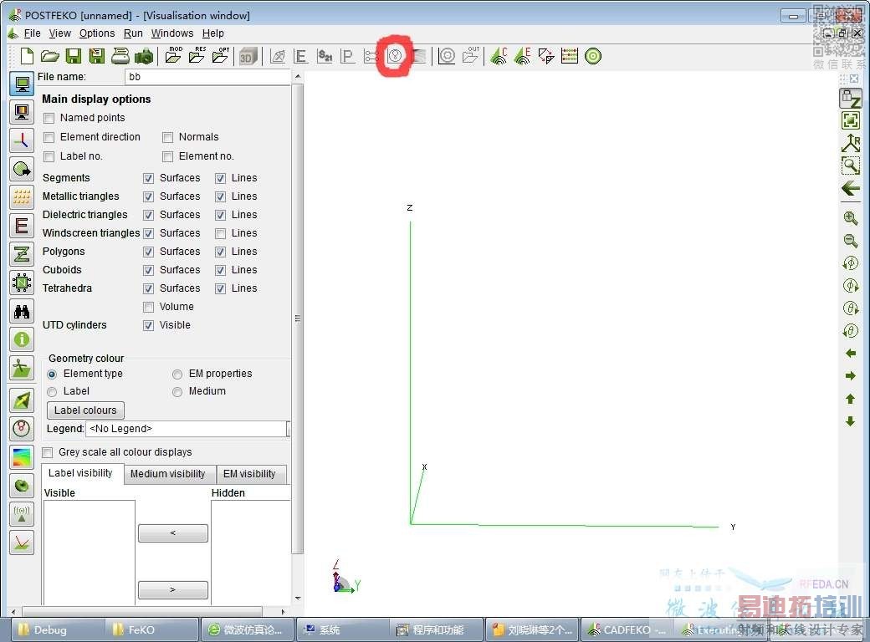Image resolution: width=870 pixels, height=642 pixels.
Task: Uncheck Segments Surfaces checkbox
Action: [148, 179]
